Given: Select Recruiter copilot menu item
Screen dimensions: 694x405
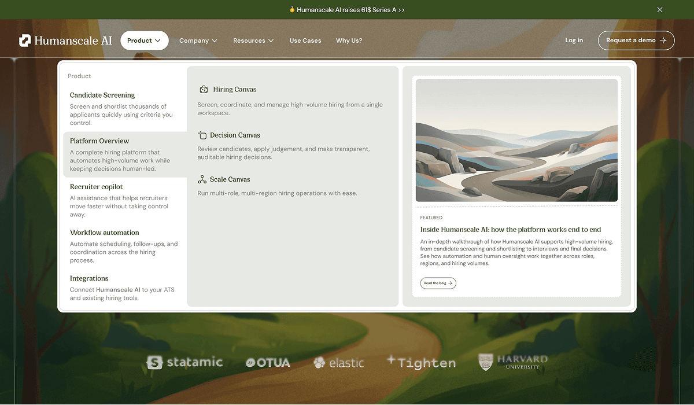Looking at the screenshot, I should [125, 200].
